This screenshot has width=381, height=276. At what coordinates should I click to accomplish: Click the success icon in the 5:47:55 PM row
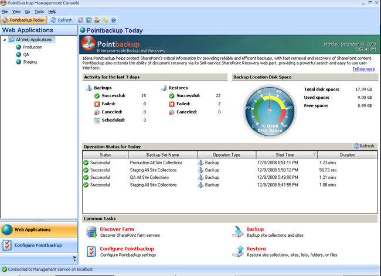coord(86,185)
